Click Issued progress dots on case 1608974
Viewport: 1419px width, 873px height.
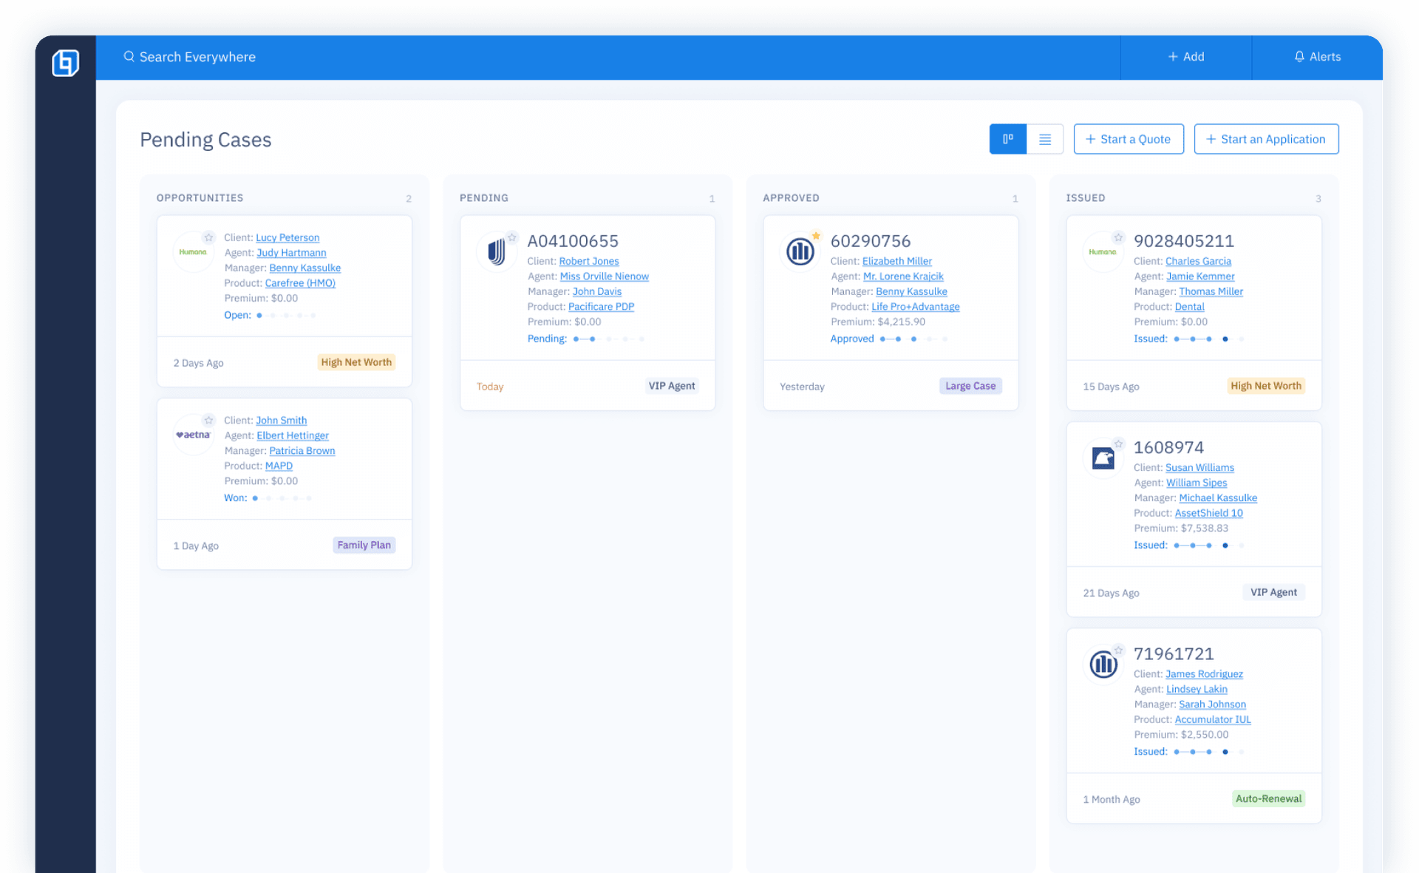(x=1208, y=546)
